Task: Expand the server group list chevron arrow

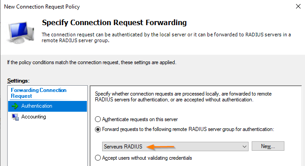Action: [x=244, y=147]
